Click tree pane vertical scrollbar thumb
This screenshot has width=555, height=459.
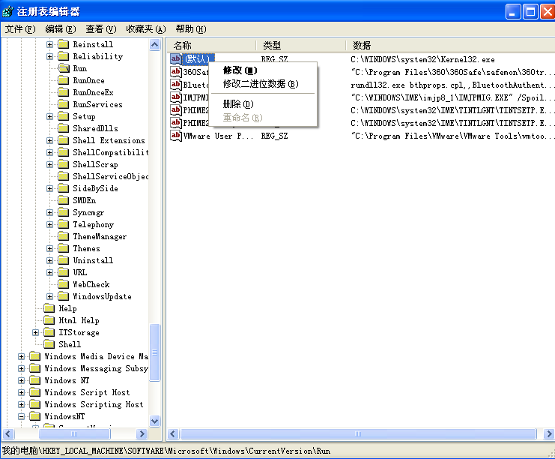click(155, 352)
